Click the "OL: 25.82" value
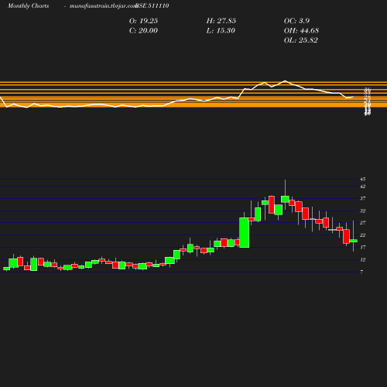This screenshot has height=387, width=387. tap(301, 40)
